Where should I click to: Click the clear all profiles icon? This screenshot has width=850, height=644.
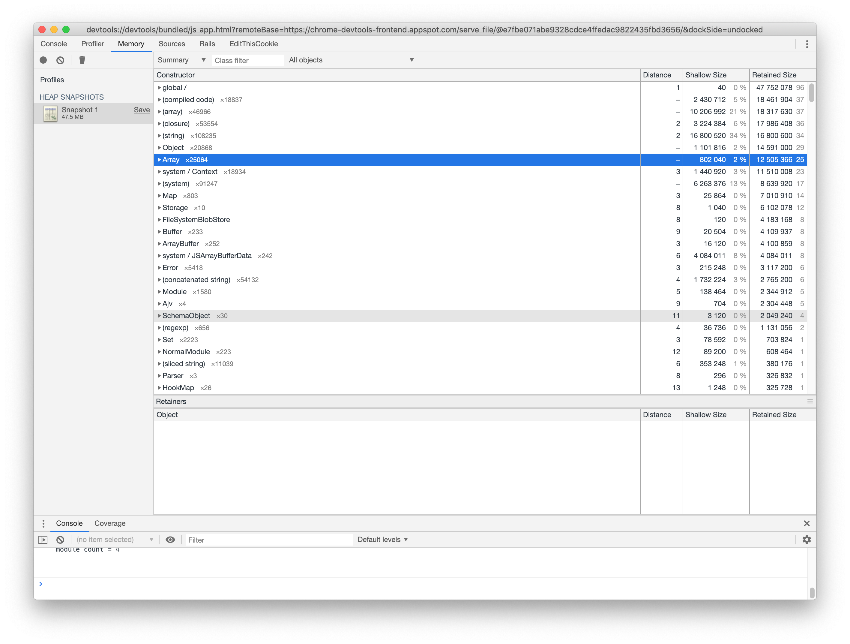tap(60, 60)
